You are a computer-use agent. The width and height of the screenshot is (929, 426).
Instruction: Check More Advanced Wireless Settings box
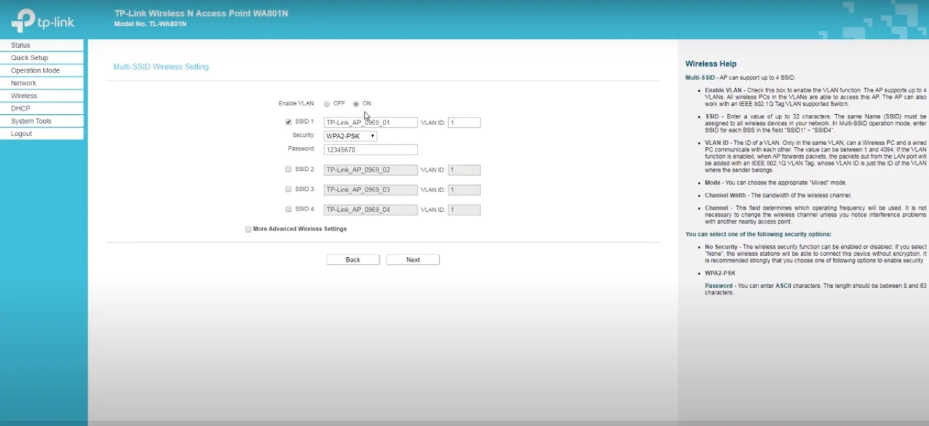tap(249, 230)
